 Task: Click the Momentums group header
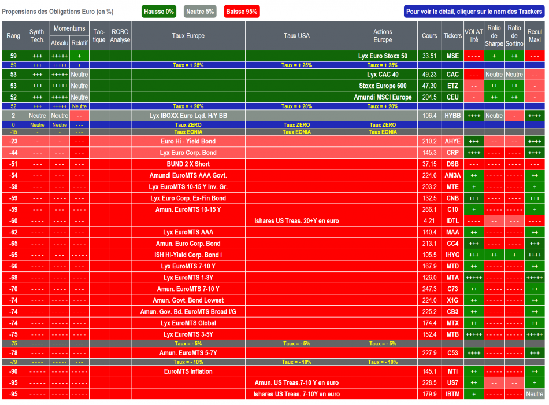tap(70, 28)
